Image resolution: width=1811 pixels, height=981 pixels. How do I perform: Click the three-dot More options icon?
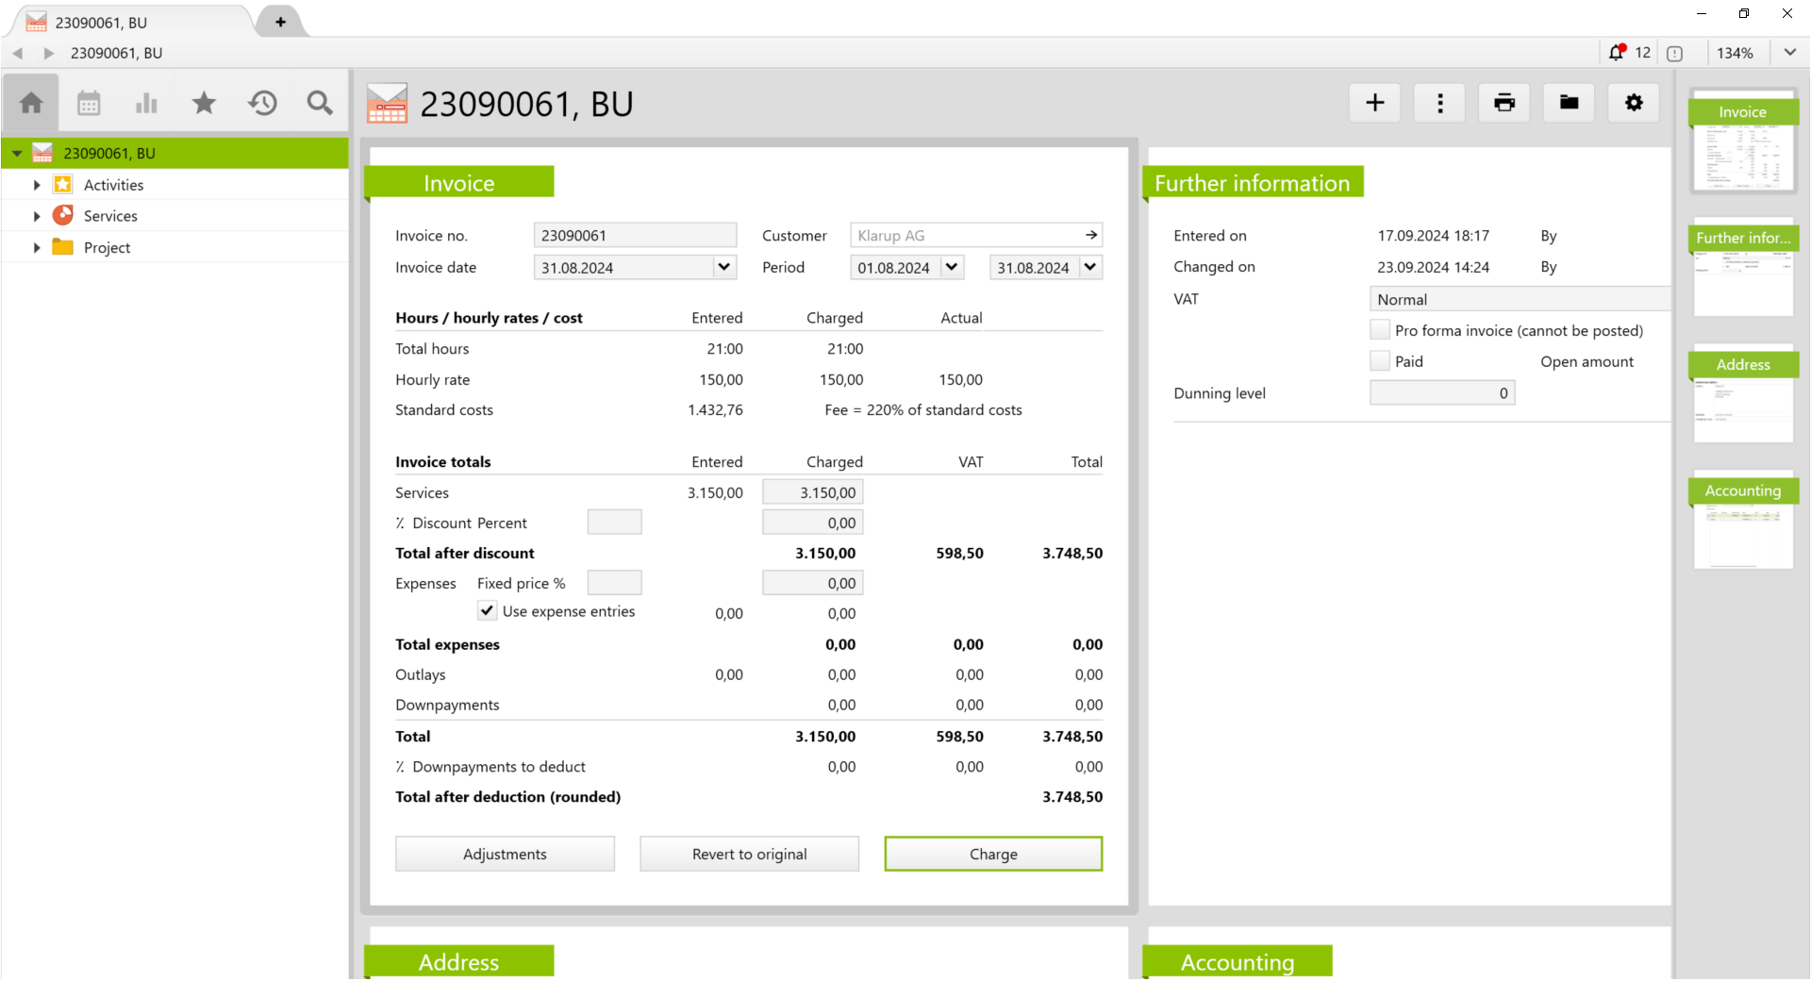coord(1438,102)
